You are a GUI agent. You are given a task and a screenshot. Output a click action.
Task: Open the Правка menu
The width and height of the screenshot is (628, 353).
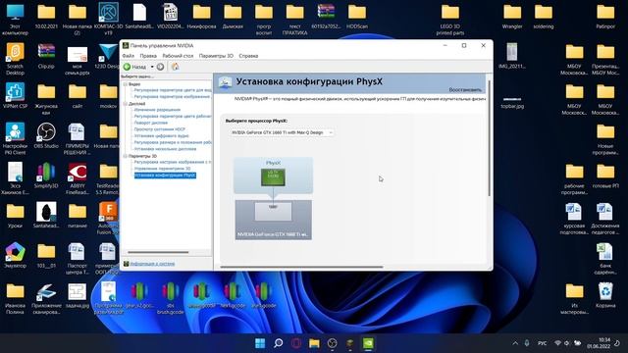tap(148, 56)
